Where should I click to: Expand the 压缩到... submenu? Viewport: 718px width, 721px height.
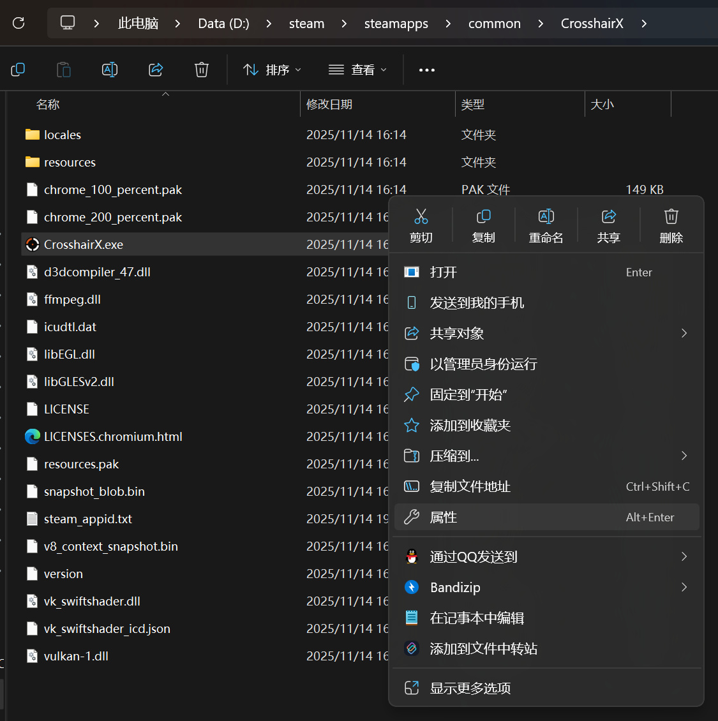coord(684,456)
